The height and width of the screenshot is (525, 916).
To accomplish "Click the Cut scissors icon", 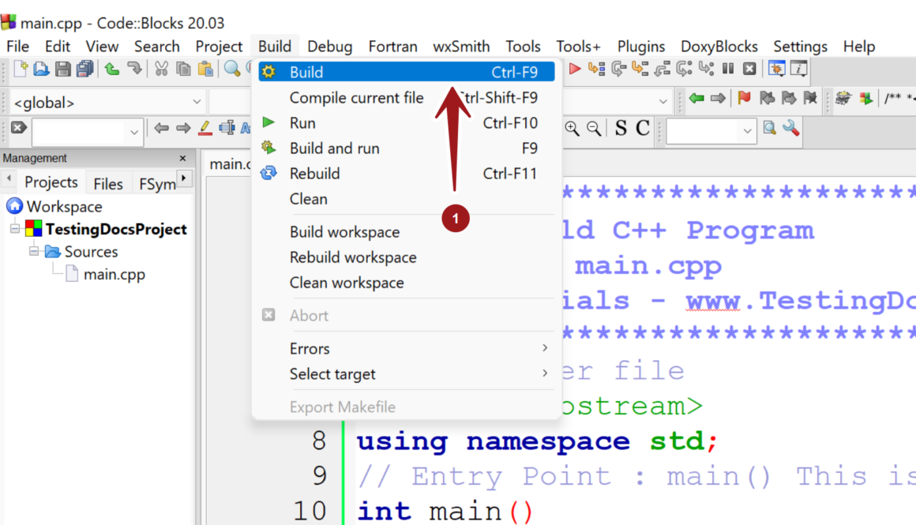I will tap(161, 69).
